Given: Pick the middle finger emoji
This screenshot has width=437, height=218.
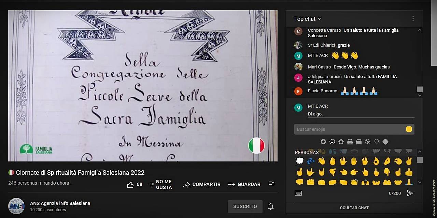Looking at the screenshot, I should point(376,172).
